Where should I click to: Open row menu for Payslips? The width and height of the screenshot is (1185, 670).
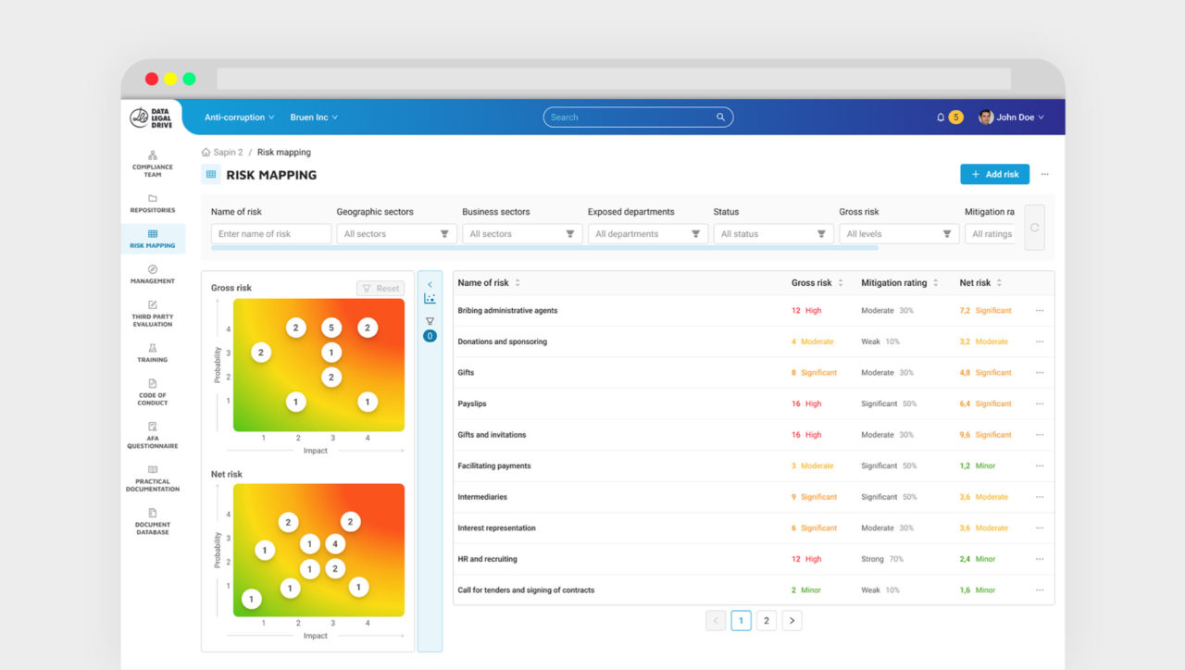pos(1040,403)
